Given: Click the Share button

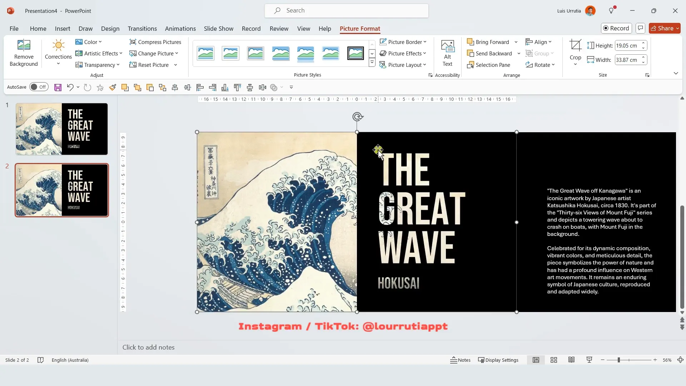Looking at the screenshot, I should [x=665, y=28].
